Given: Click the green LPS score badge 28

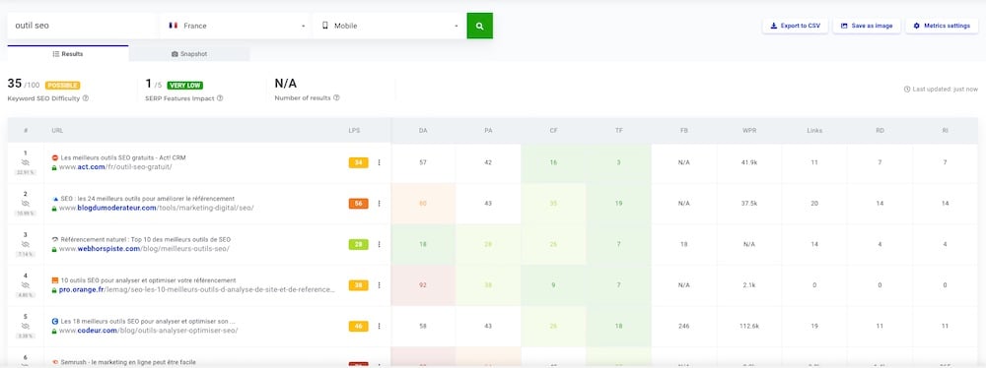Looking at the screenshot, I should click(359, 244).
